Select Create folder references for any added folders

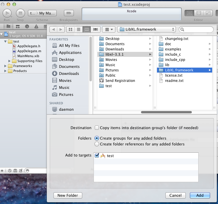pyautogui.click(x=97, y=144)
